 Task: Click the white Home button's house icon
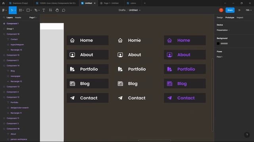coord(72,40)
